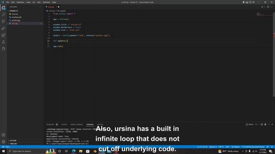275x154 pixels.
Task: Open the Help menu
Action: [54, 2]
